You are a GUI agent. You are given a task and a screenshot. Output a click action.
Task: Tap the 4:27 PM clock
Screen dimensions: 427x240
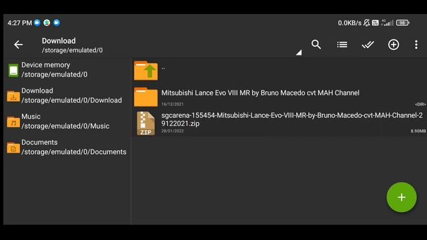click(19, 23)
